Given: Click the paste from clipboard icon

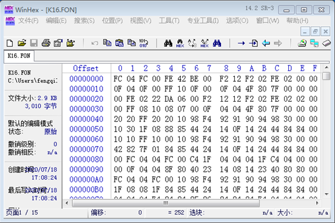Looking at the screenshot, I should pyautogui.click(x=119, y=43).
